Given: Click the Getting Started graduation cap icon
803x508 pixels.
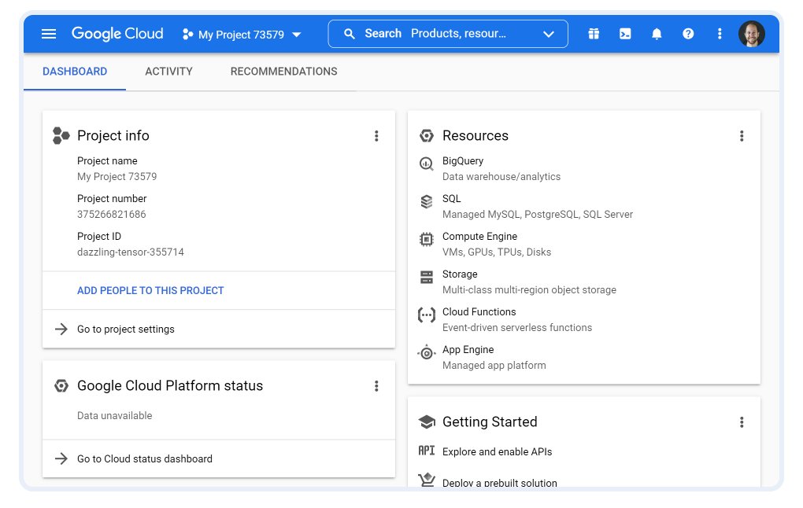Looking at the screenshot, I should click(427, 422).
